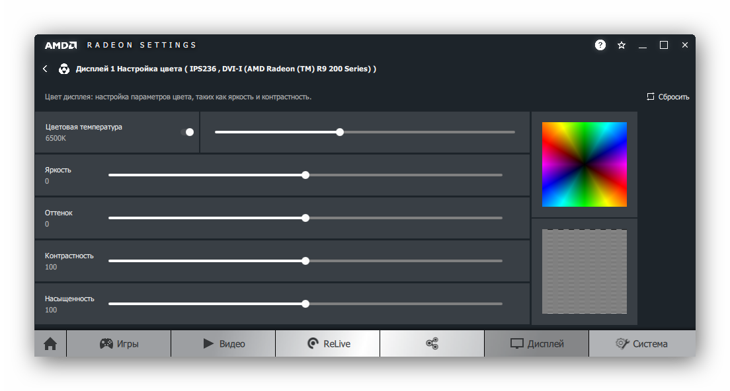The height and width of the screenshot is (391, 730).
Task: Click the back arrow icon
Action: click(45, 69)
